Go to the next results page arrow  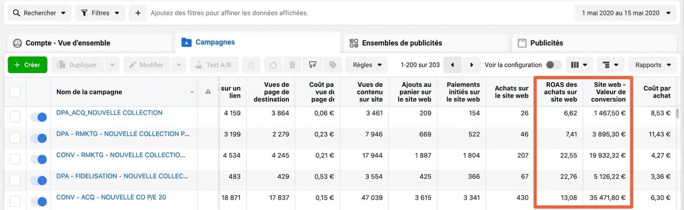[x=471, y=65]
